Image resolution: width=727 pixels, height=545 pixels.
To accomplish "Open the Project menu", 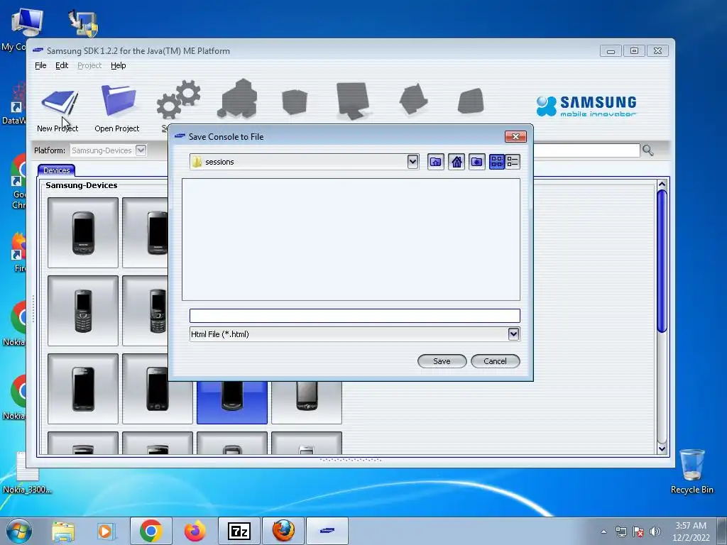I will [89, 65].
